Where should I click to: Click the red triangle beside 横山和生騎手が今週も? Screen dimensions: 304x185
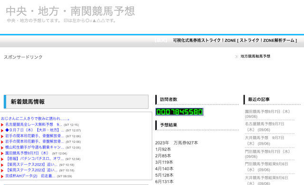[x=2, y=148]
